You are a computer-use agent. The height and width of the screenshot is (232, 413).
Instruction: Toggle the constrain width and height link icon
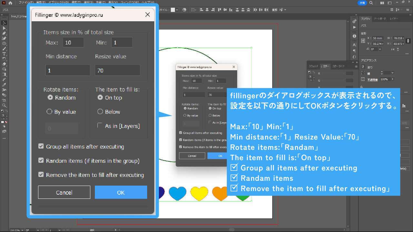[x=408, y=41]
